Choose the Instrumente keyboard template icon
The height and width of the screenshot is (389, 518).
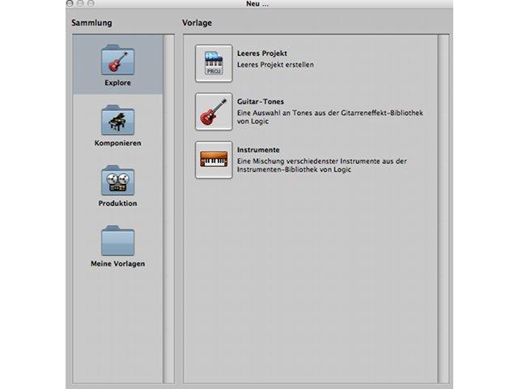(x=214, y=160)
